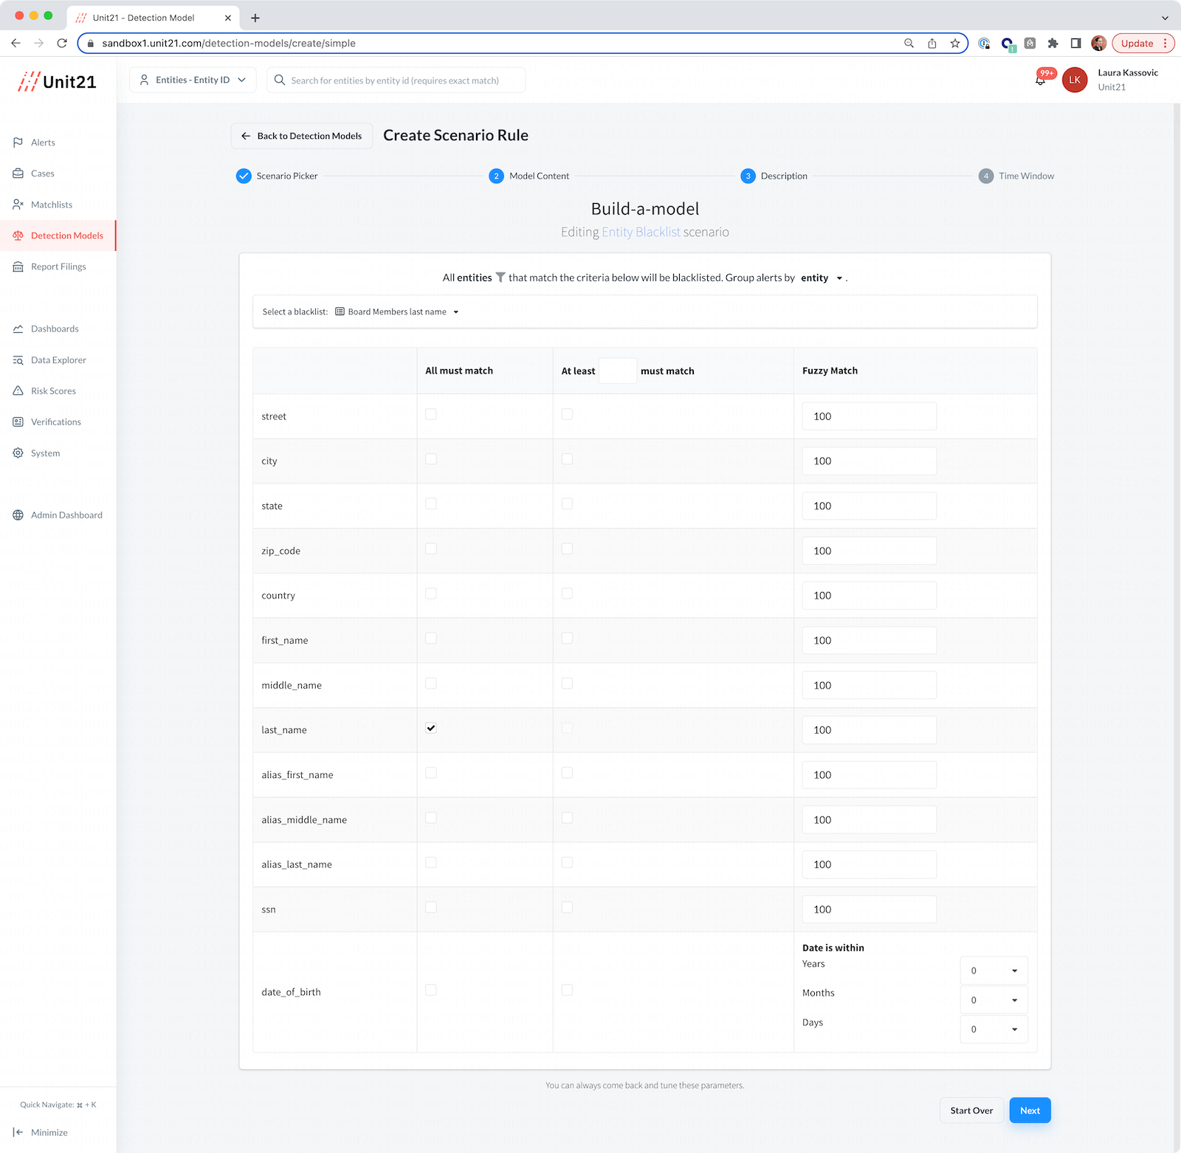
Task: Check At least match for zip_code
Action: pos(567,549)
